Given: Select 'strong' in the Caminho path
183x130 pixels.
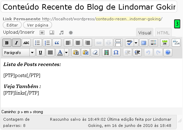Looking at the screenshot, I should coord(38,112).
